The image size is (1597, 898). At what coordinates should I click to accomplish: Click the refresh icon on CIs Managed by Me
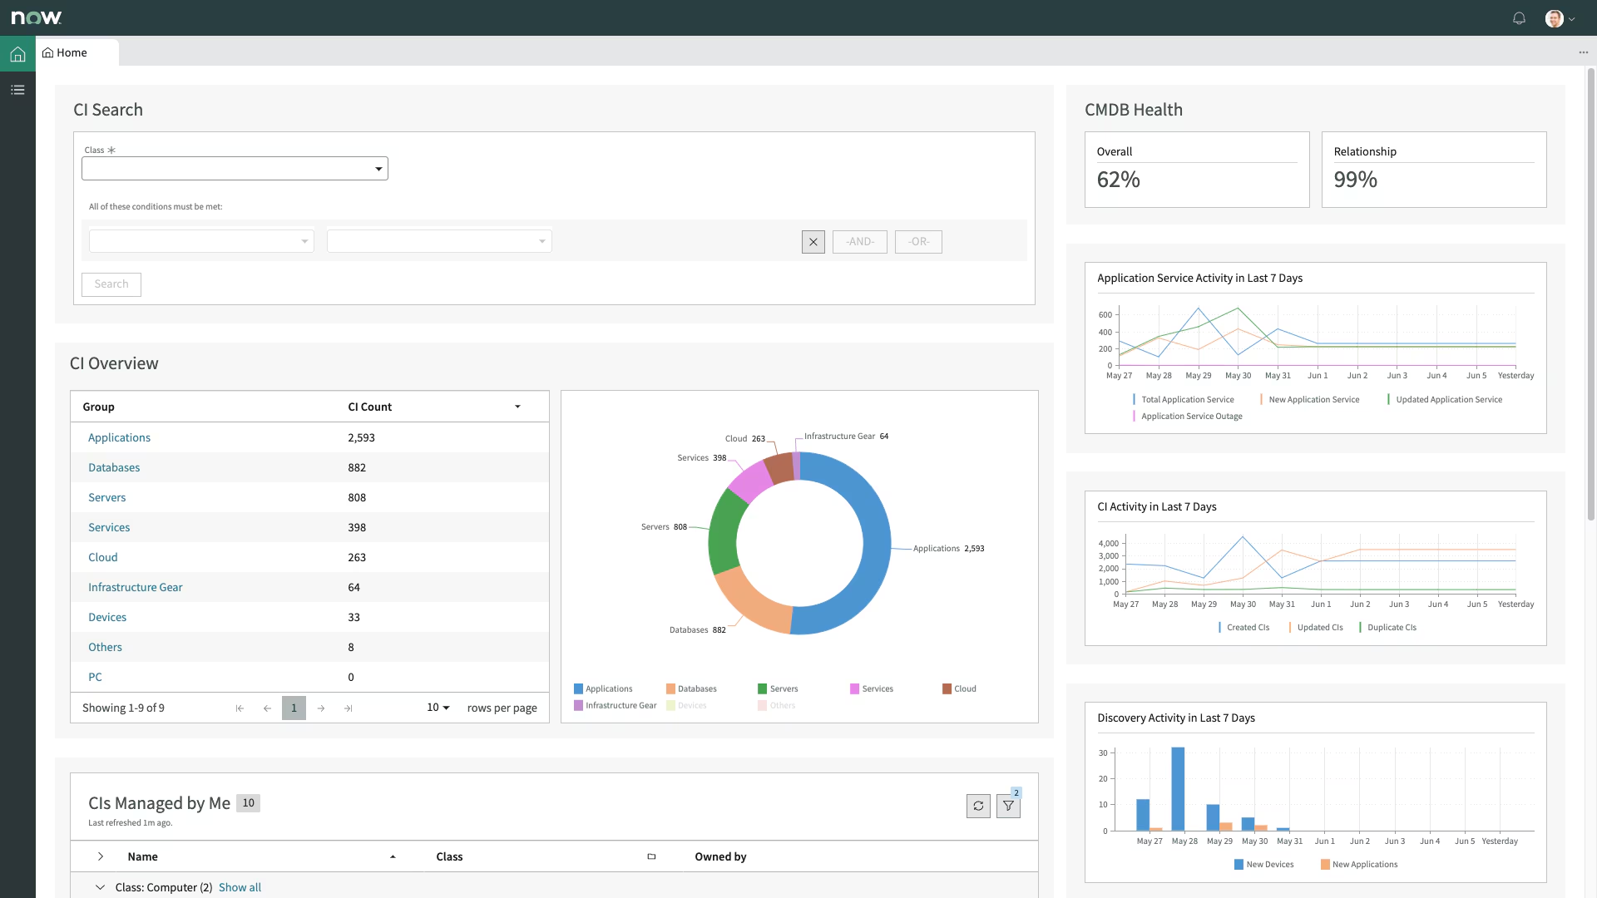pyautogui.click(x=978, y=806)
